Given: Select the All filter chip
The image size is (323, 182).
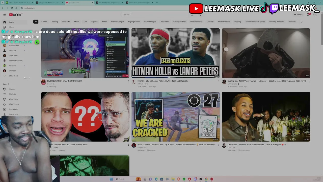Looking at the screenshot, I should 36,21.
